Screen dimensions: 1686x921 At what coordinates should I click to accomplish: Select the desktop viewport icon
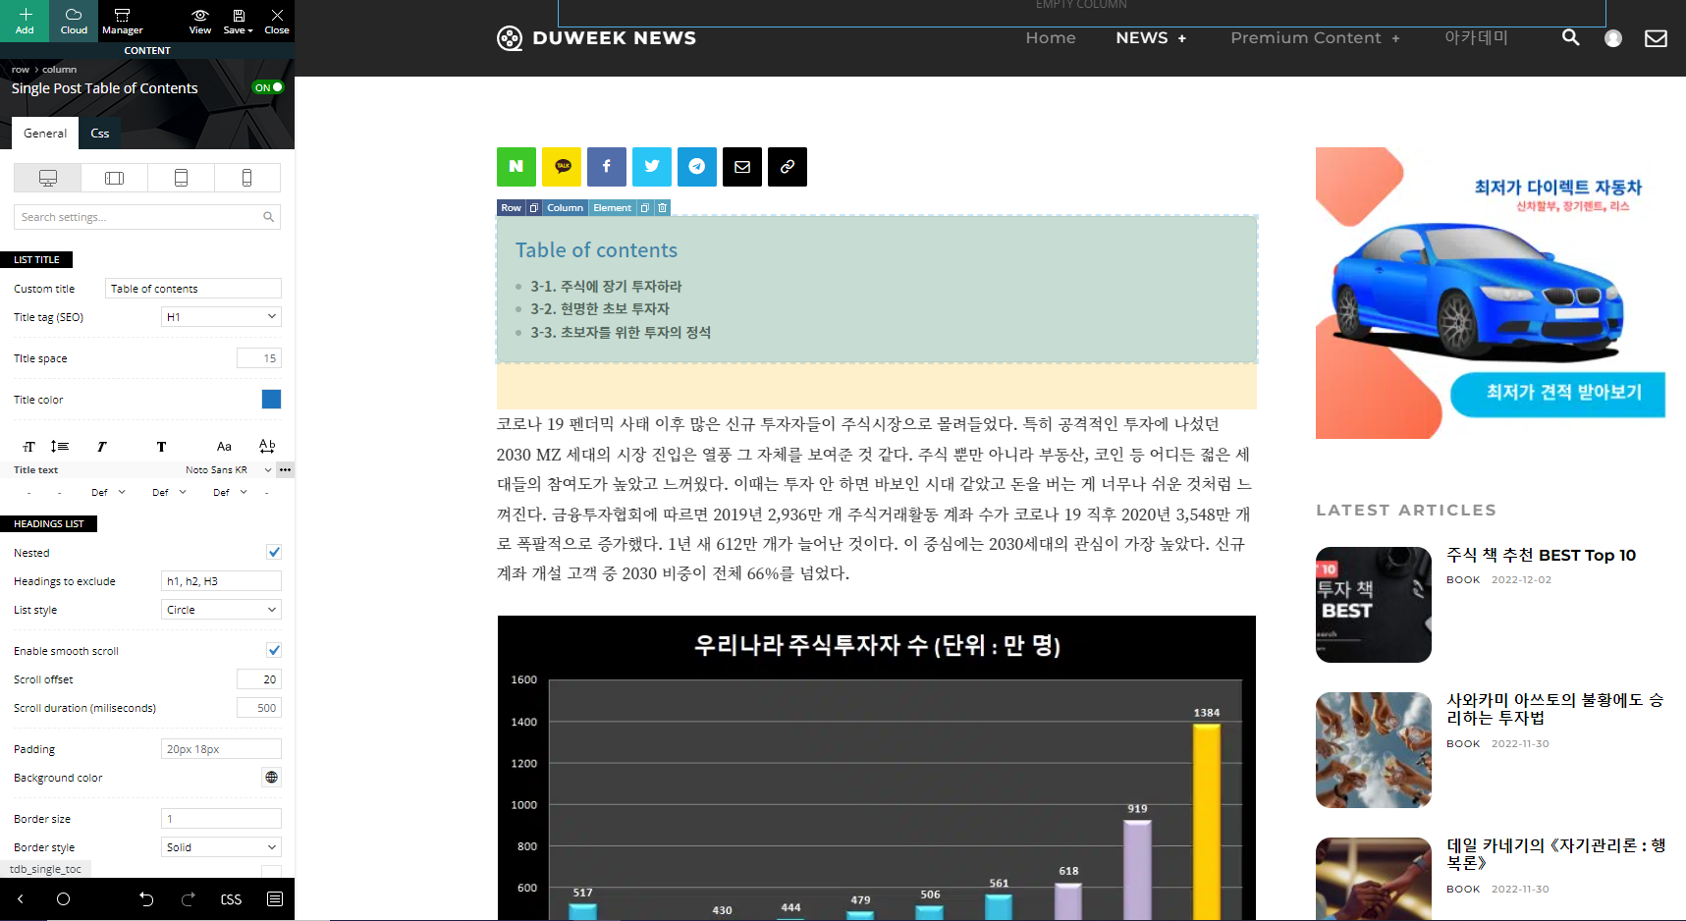coord(47,178)
